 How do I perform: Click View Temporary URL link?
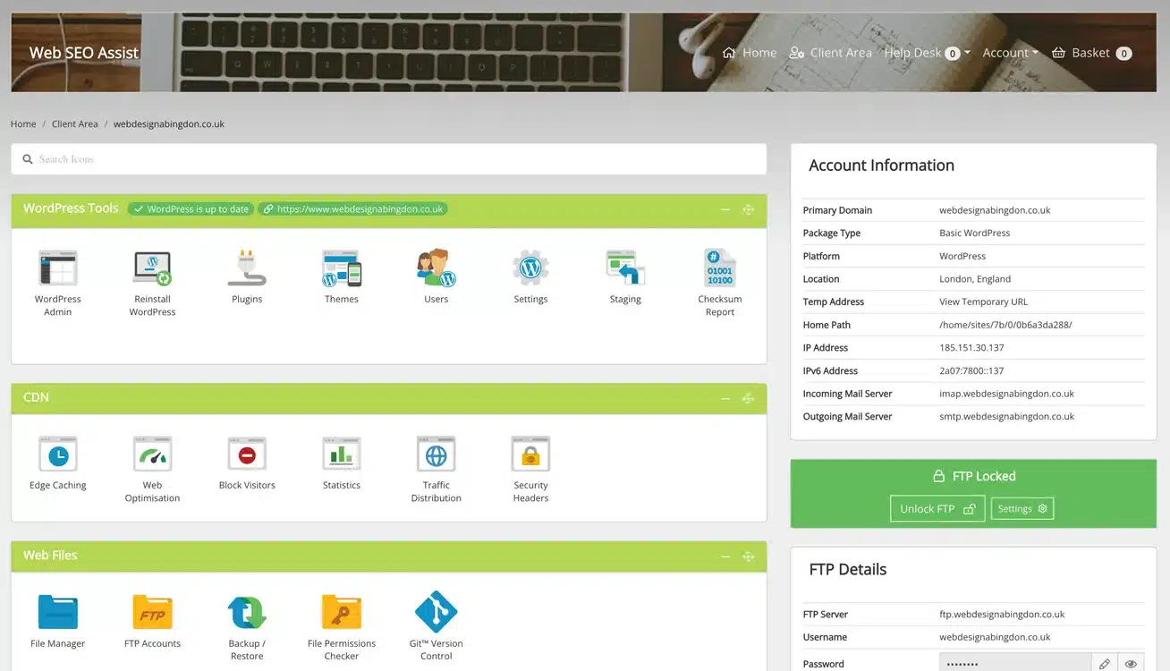[983, 302]
